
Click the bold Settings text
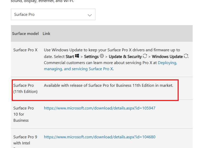(91, 57)
